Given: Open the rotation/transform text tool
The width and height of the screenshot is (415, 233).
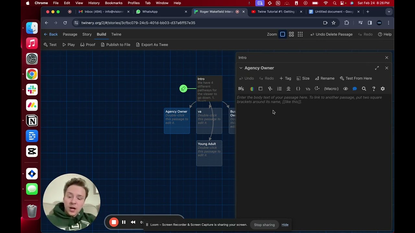Looking at the screenshot, I should tap(270, 89).
